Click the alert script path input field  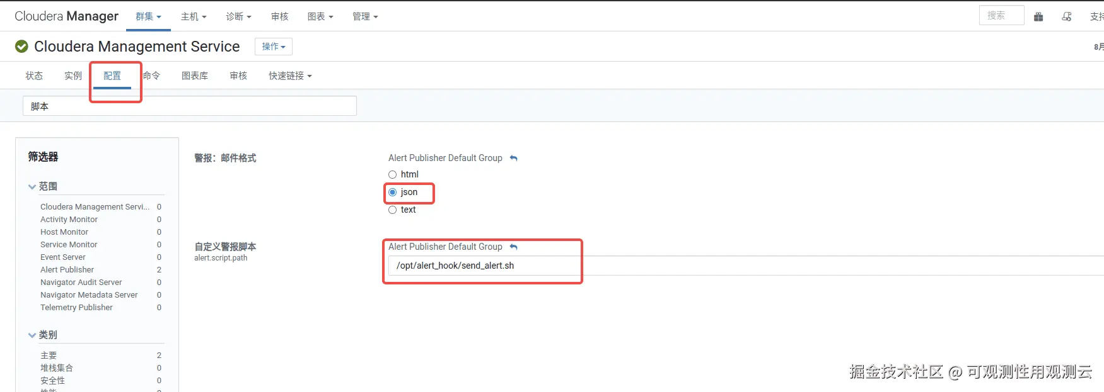[746, 266]
